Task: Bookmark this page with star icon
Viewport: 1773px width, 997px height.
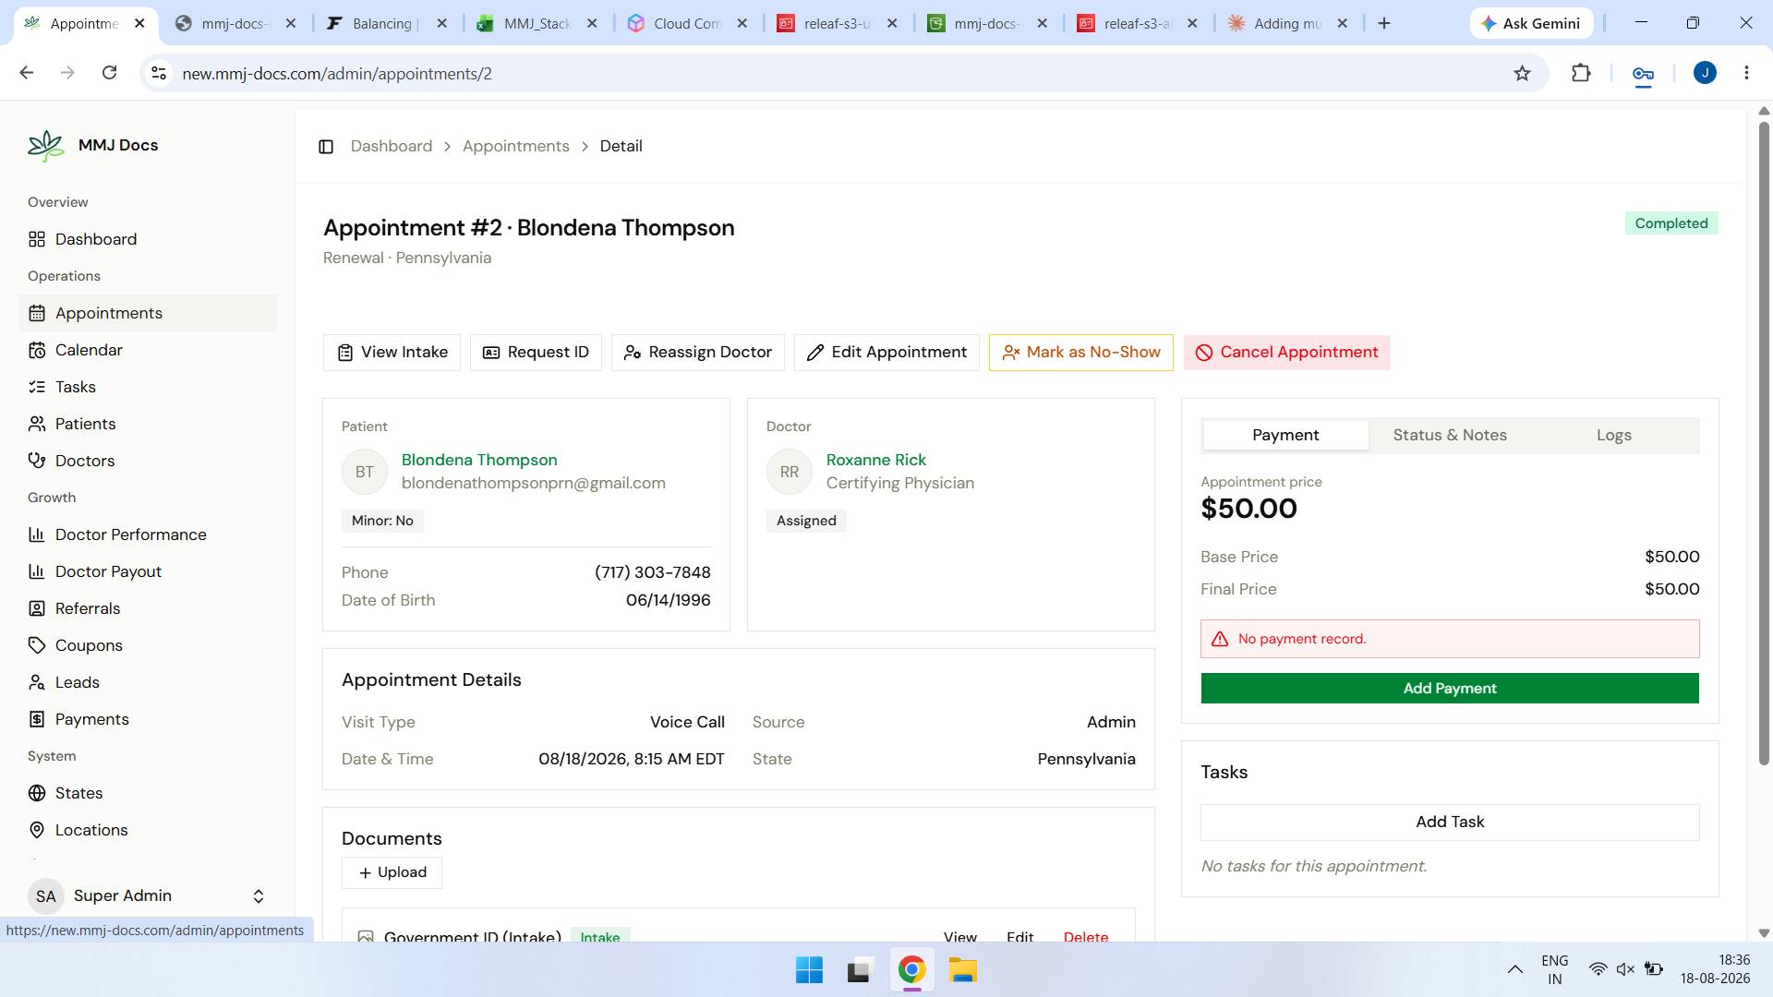Action: pyautogui.click(x=1522, y=73)
